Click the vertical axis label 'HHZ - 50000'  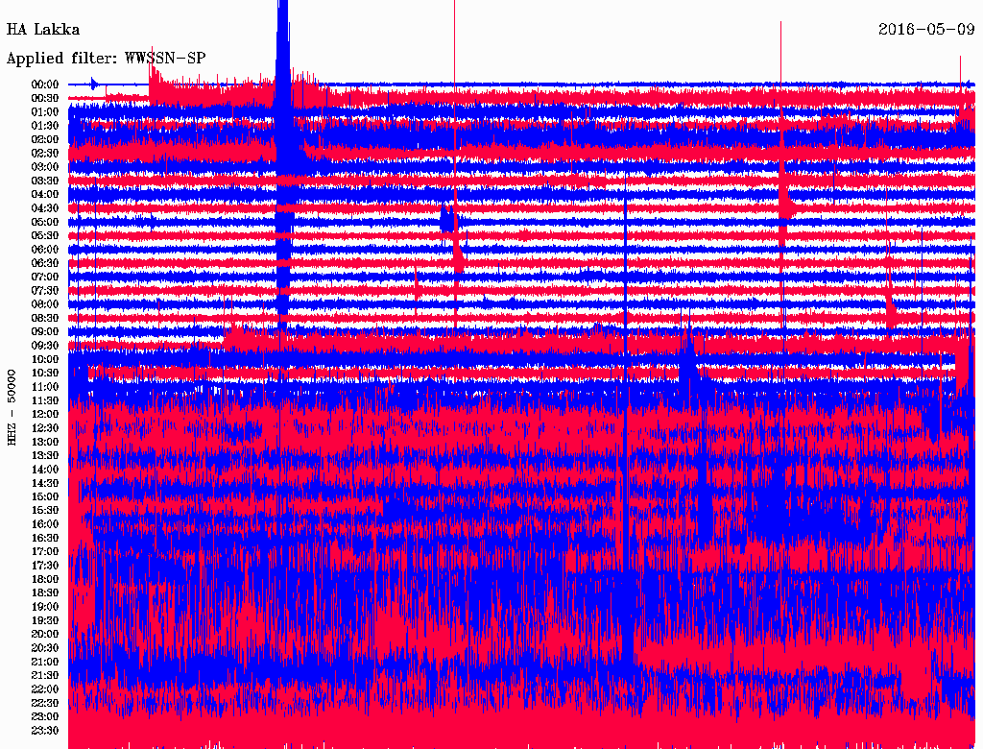click(x=12, y=408)
